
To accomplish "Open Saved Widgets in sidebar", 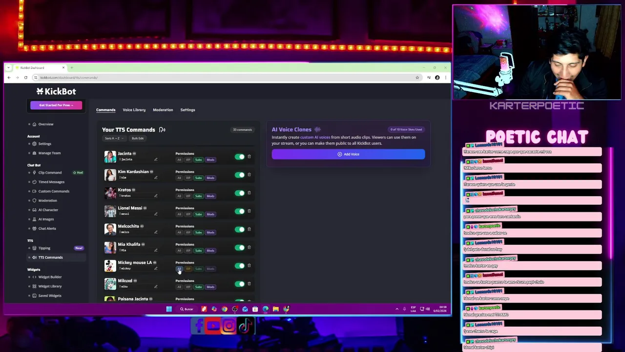I will [x=49, y=295].
